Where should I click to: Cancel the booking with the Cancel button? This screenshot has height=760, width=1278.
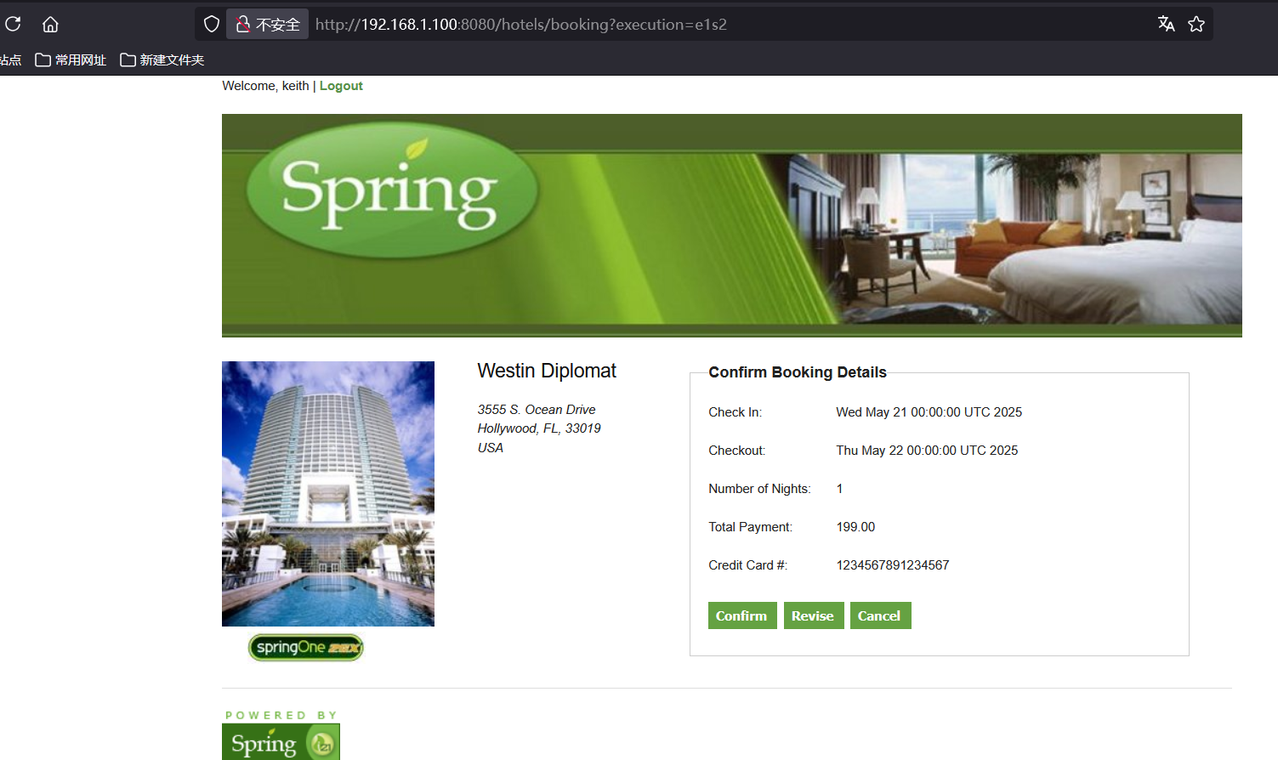point(879,615)
